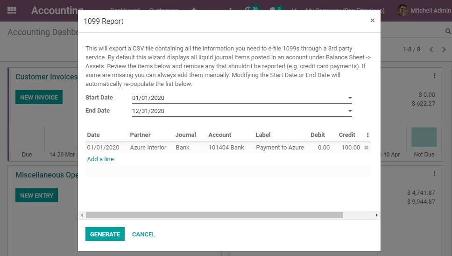Sort the table by Credit column
This screenshot has width=452, height=256.
point(347,135)
